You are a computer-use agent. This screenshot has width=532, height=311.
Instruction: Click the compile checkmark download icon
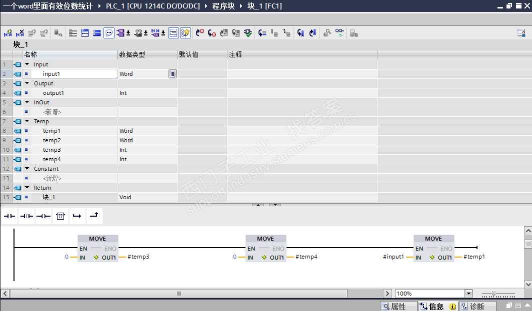[248, 33]
